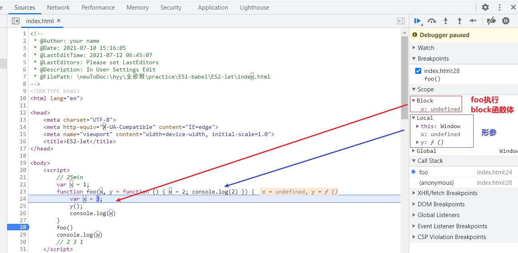The height and width of the screenshot is (253, 518).
Task: Click the '// 25min' comment line
Action: 70,177
